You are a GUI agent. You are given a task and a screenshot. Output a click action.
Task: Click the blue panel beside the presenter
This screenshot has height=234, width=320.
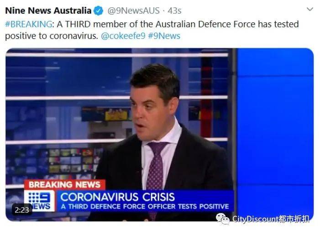click(x=275, y=130)
